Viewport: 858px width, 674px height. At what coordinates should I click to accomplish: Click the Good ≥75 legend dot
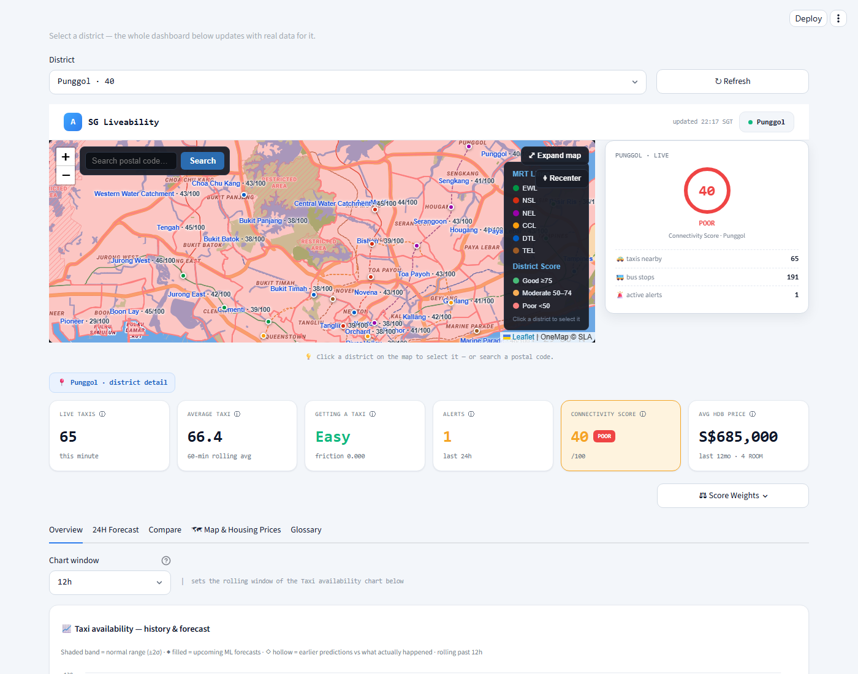tap(516, 281)
